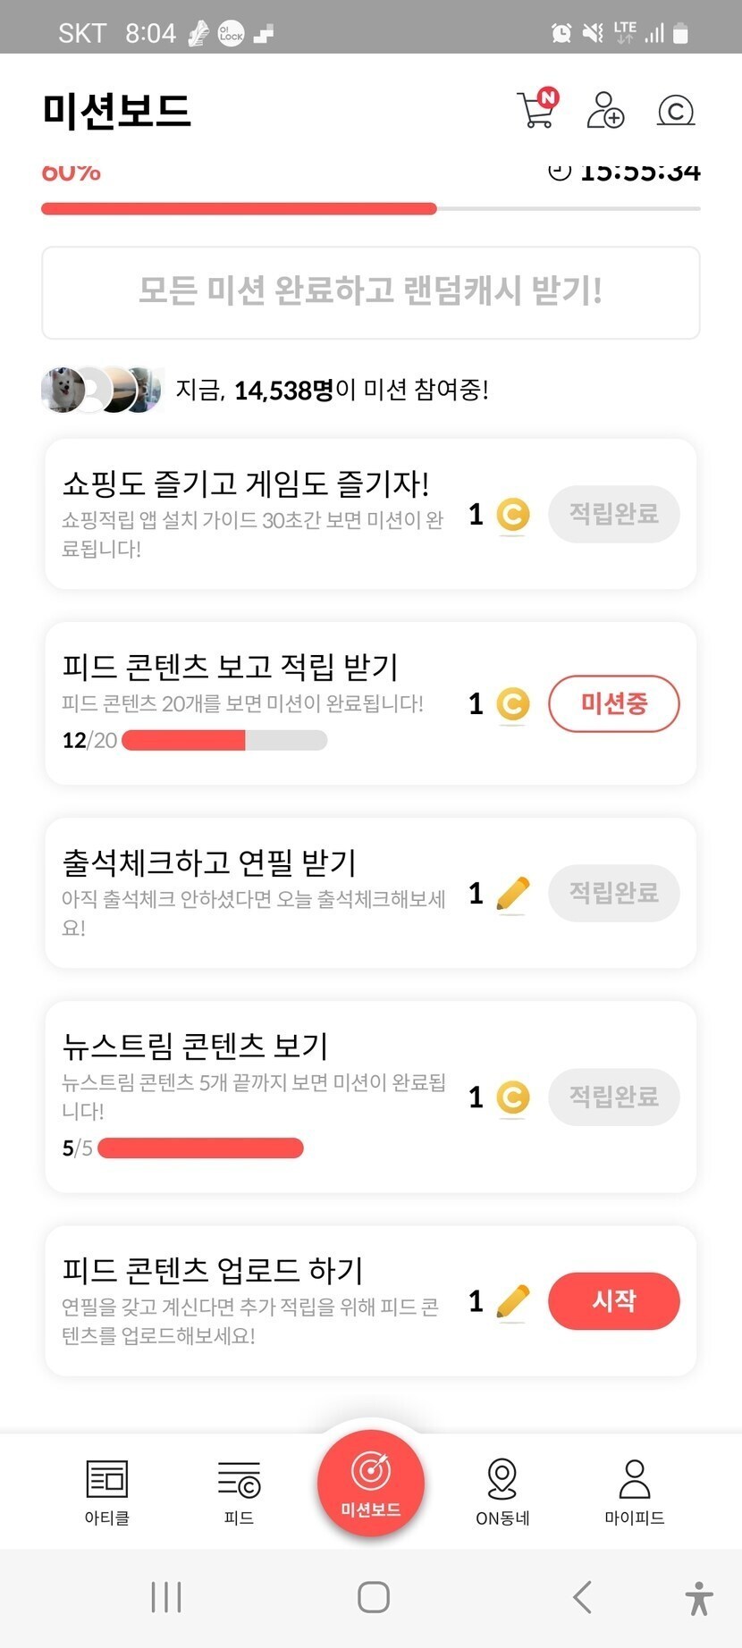The image size is (742, 1648).
Task: Tap the pencil icon on the attendance mission
Action: (x=512, y=893)
